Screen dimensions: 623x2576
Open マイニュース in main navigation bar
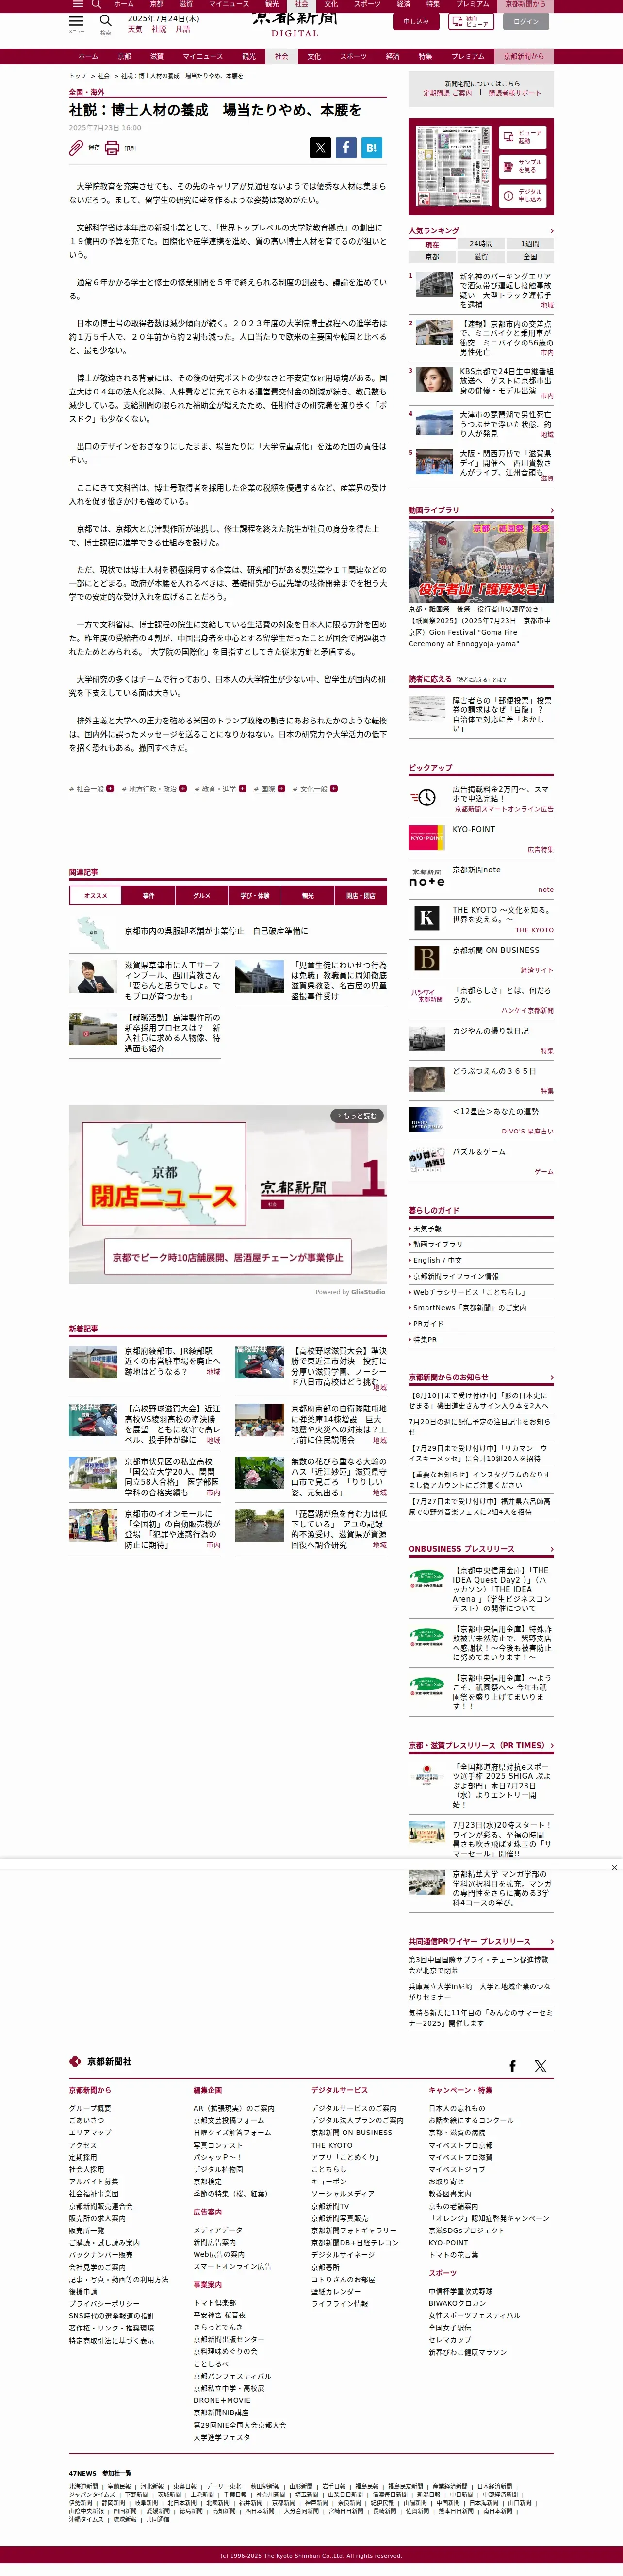(x=203, y=56)
